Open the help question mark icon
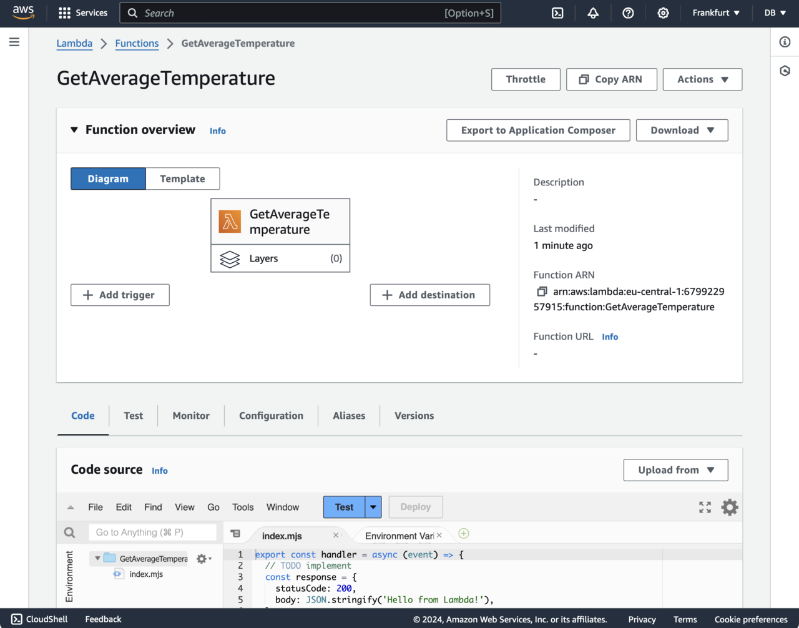 pyautogui.click(x=628, y=13)
